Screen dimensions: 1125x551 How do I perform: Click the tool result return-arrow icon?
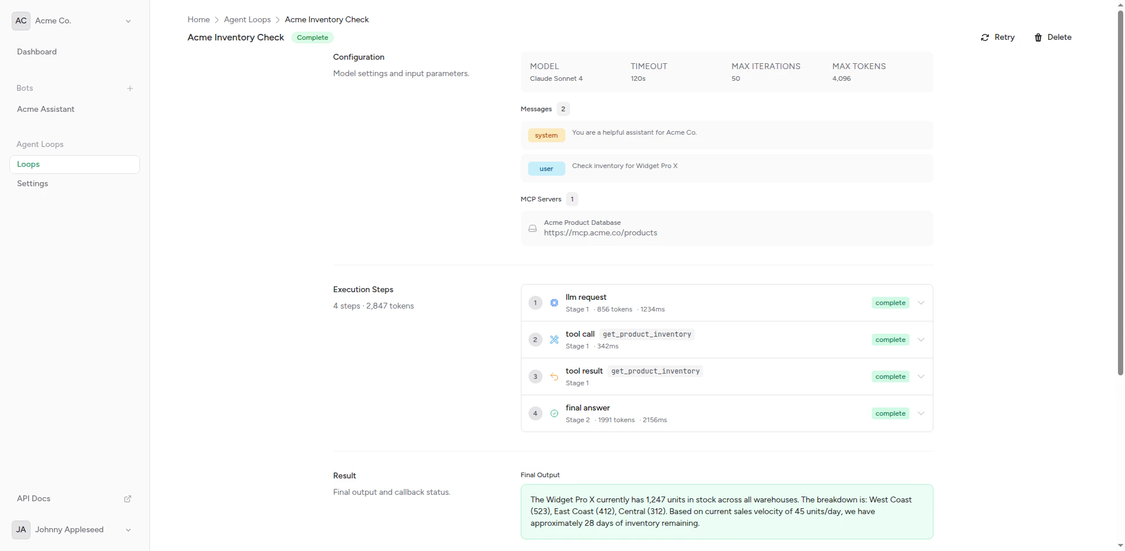554,377
